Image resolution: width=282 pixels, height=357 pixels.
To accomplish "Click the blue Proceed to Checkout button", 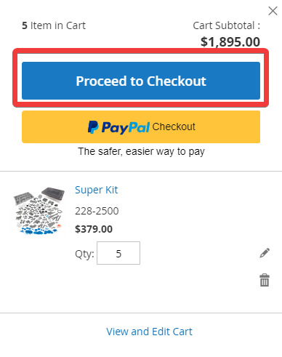I will point(141,81).
